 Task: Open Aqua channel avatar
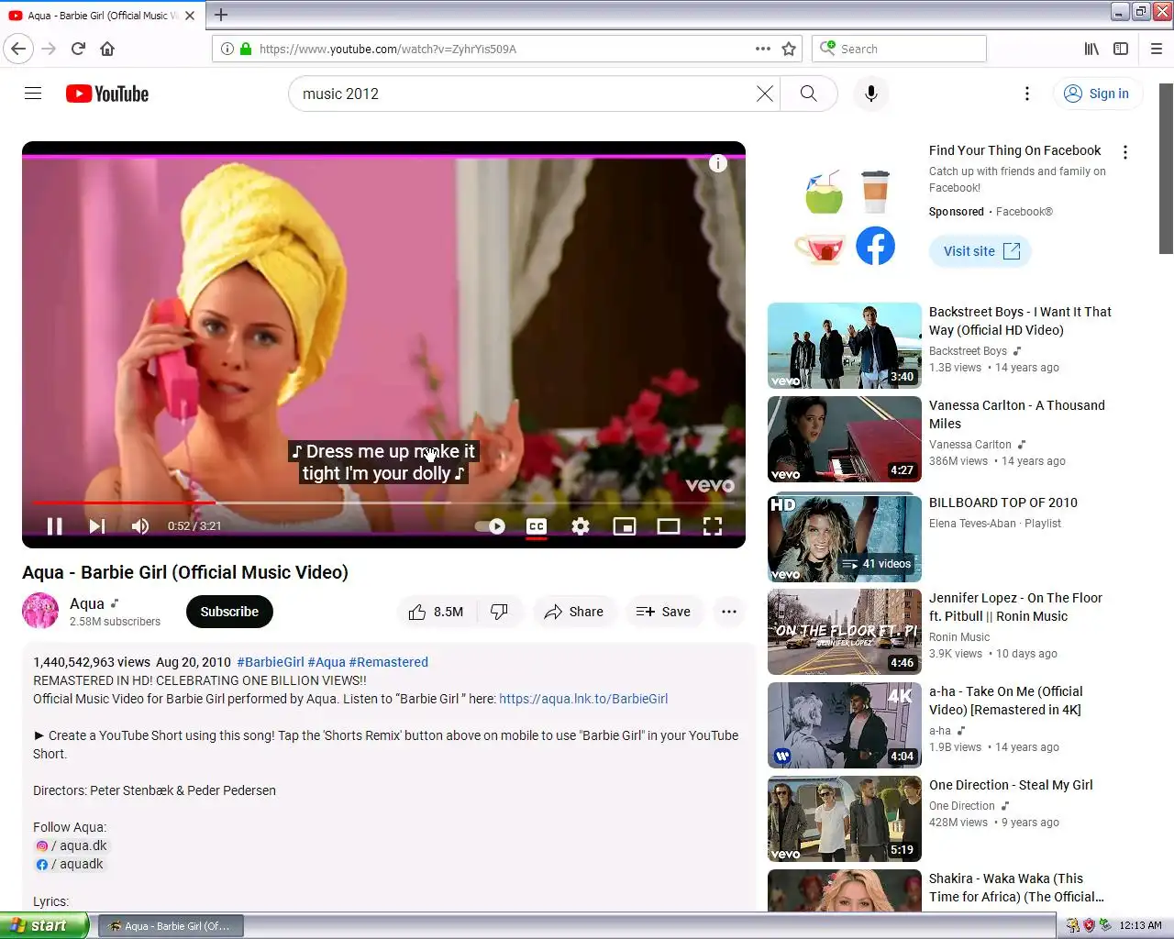40,611
